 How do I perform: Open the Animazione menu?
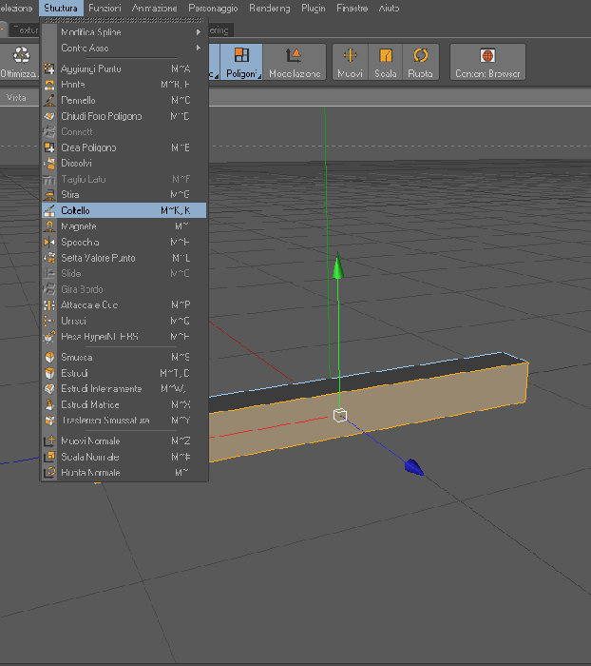tap(155, 8)
